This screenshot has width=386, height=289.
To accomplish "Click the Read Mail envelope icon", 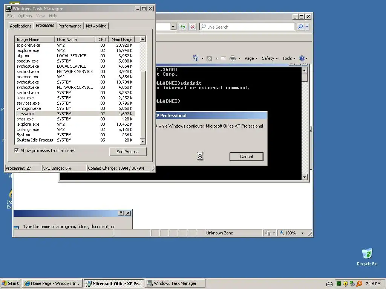I will (x=224, y=58).
